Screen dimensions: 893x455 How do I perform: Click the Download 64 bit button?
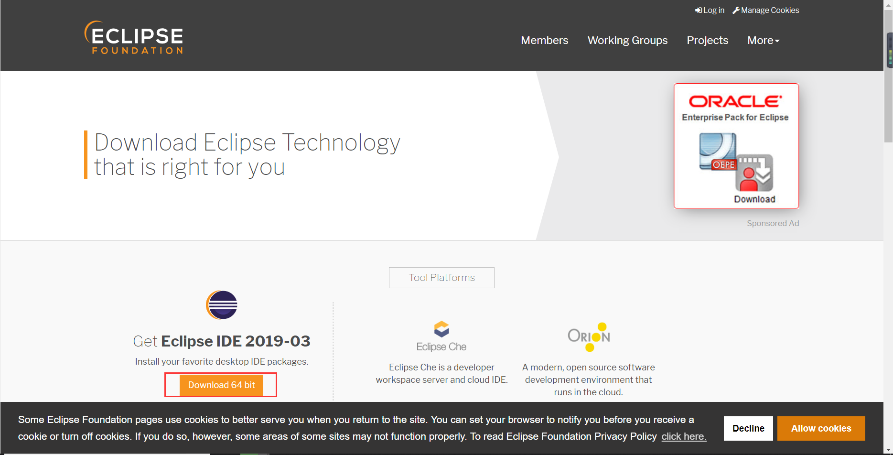221,385
